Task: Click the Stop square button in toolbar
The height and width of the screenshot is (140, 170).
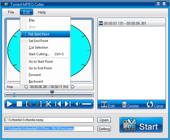Action: pos(19,104)
